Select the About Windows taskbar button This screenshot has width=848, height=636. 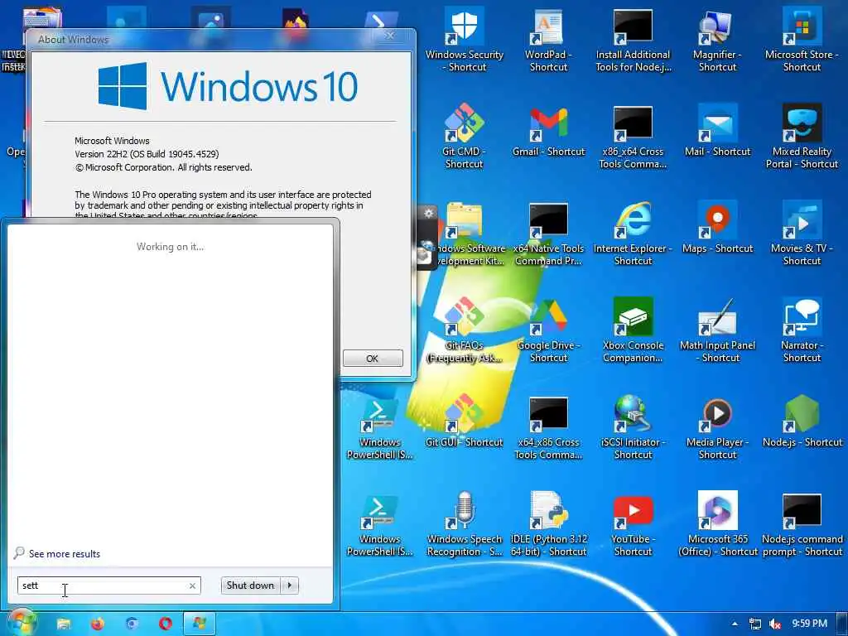[x=200, y=624]
